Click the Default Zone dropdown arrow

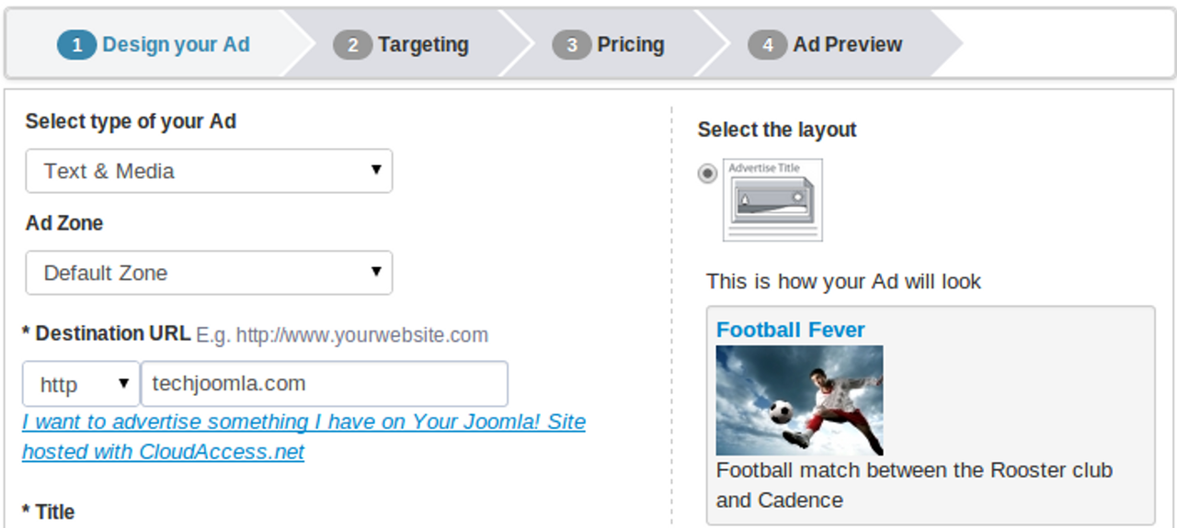coord(375,272)
